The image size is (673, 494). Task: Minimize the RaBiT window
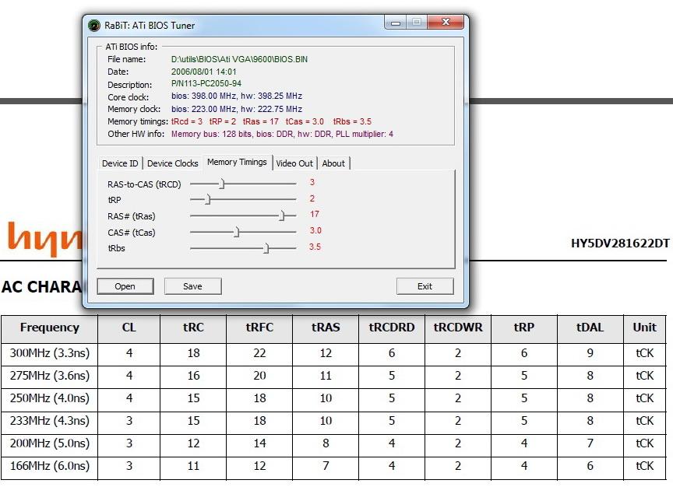[x=396, y=23]
